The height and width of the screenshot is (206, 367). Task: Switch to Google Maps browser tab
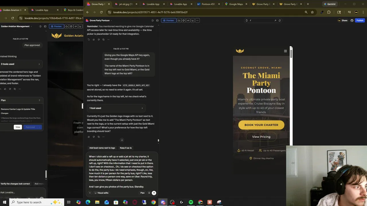pos(236,4)
